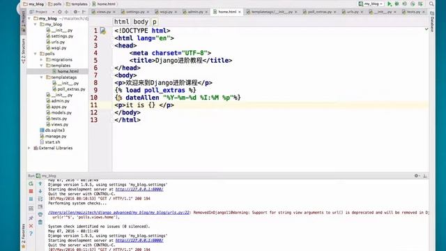Pause output in the Run panel
This screenshot has height=251, width=446.
coord(31,199)
